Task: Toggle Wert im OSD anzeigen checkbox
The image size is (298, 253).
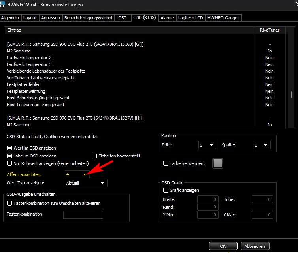Action: pyautogui.click(x=9, y=148)
